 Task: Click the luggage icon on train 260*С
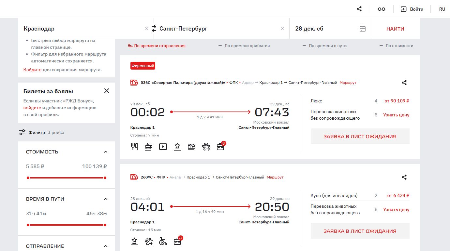177,241
